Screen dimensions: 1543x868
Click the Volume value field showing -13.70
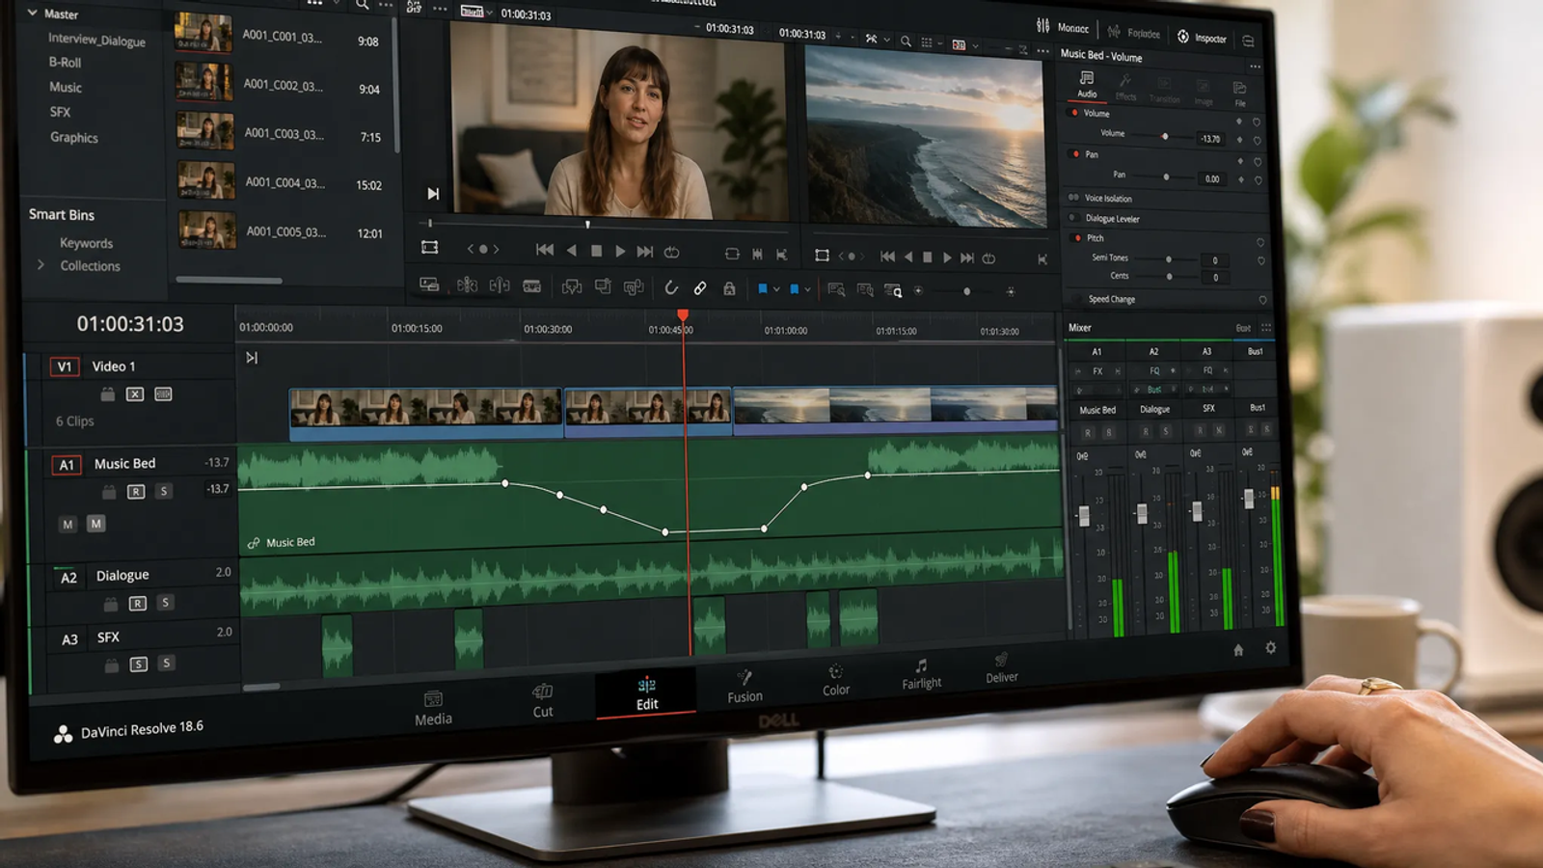pos(1210,139)
